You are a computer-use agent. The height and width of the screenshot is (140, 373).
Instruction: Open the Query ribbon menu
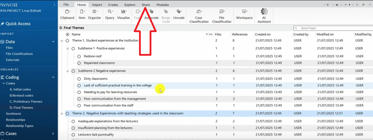[110, 15]
